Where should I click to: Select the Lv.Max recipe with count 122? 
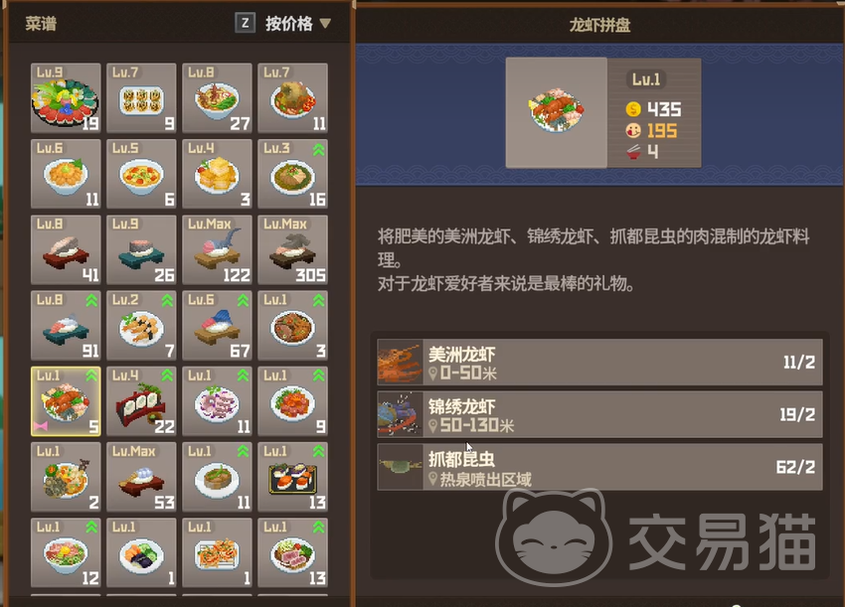(x=217, y=250)
